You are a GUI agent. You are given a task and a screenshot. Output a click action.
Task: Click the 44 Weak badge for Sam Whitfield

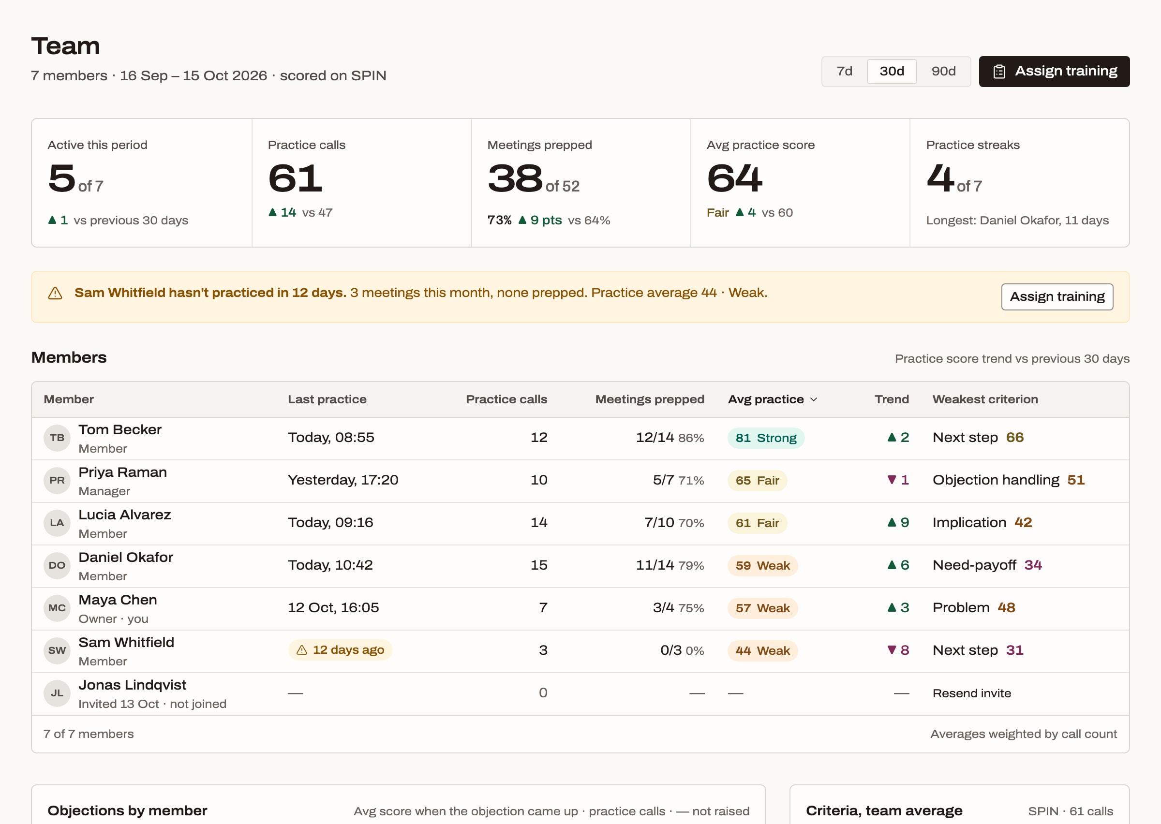[x=763, y=651]
